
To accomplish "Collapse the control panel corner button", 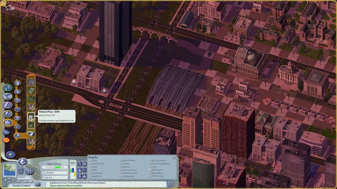I will pos(4,185).
